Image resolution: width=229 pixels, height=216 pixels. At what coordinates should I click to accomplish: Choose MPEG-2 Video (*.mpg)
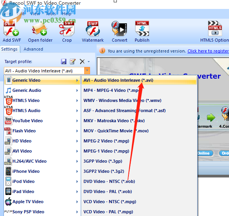139,141
